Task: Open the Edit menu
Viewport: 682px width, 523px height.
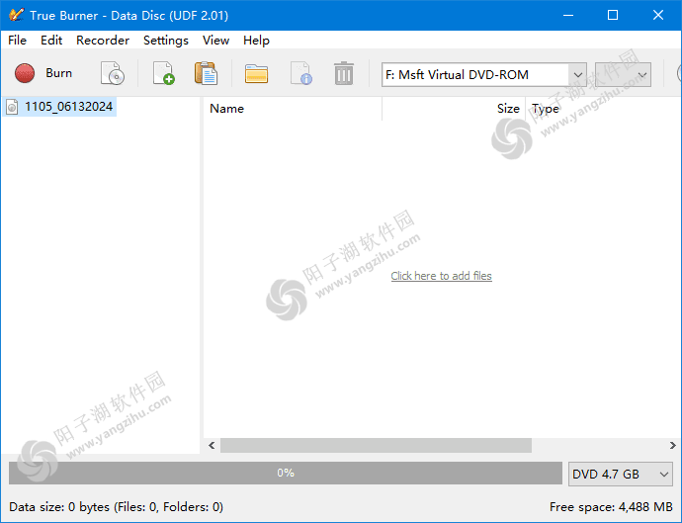Action: point(51,40)
